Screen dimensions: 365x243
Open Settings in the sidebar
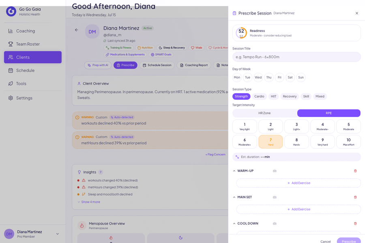click(x=33, y=98)
